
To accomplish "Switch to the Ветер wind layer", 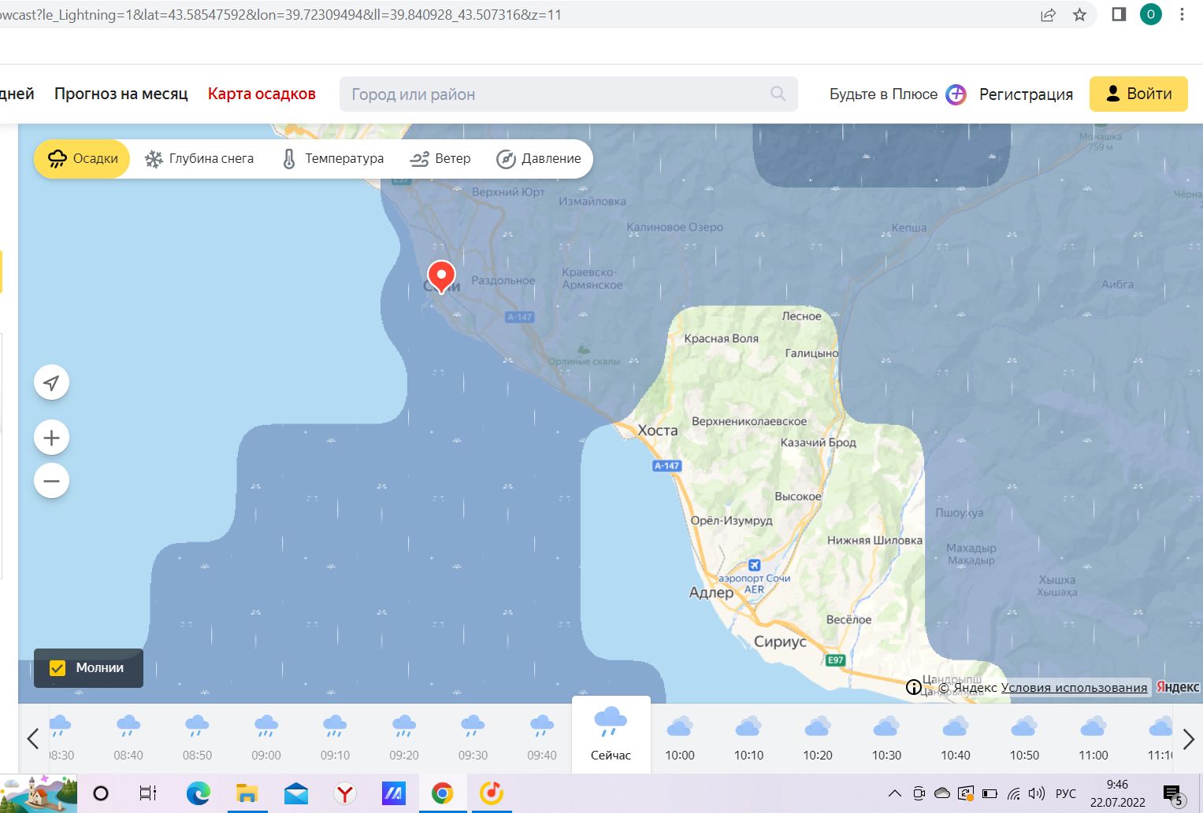I will [x=440, y=159].
